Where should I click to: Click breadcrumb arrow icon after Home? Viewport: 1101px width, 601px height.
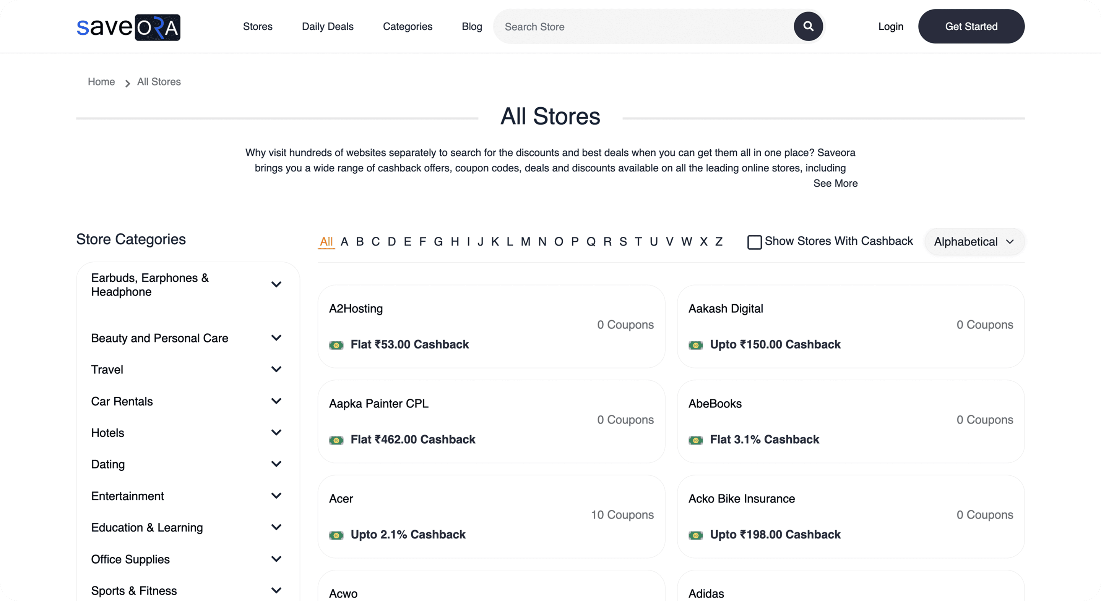point(127,83)
